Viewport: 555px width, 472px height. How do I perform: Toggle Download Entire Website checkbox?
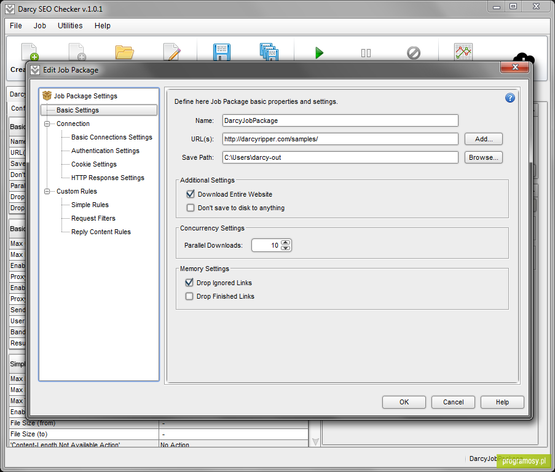pos(191,194)
